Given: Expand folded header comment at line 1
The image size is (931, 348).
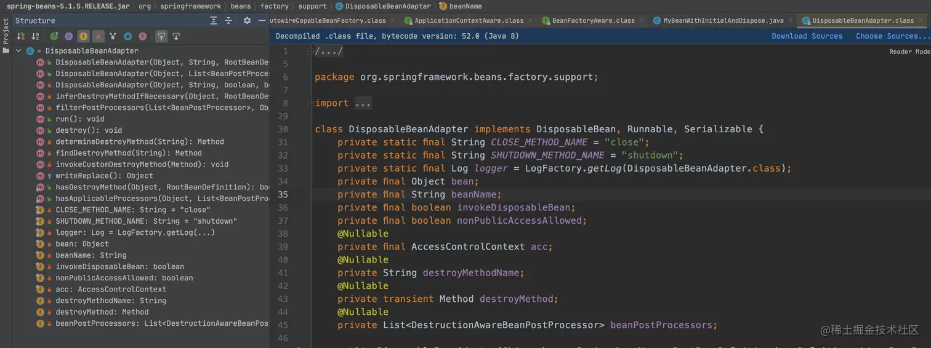Looking at the screenshot, I should click(x=311, y=51).
